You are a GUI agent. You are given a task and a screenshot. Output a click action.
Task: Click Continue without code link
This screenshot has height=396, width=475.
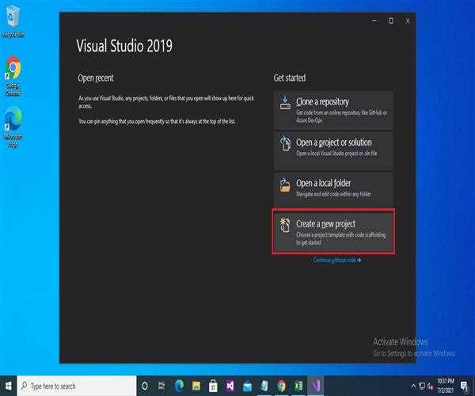point(336,260)
